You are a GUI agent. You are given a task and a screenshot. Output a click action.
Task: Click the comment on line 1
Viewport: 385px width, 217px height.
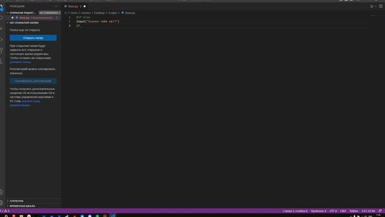[83, 17]
